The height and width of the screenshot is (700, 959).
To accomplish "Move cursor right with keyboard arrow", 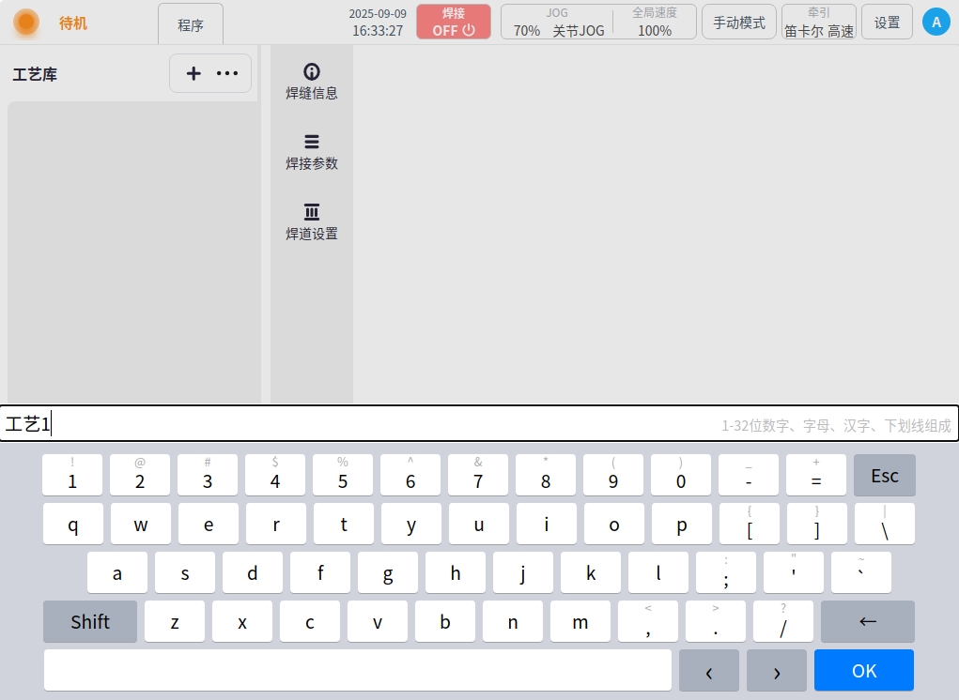I will pos(776,670).
